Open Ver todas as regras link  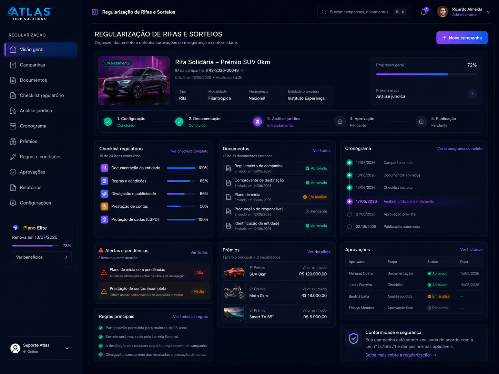coord(190,317)
